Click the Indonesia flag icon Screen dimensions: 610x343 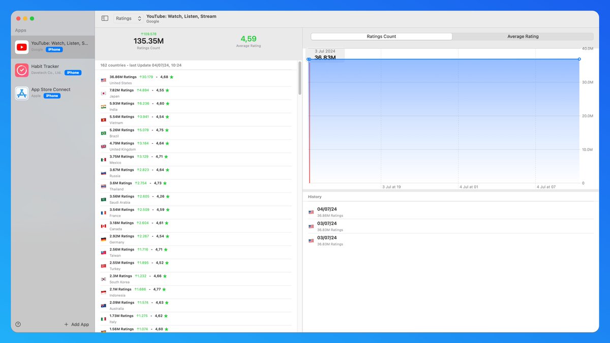pyautogui.click(x=103, y=292)
